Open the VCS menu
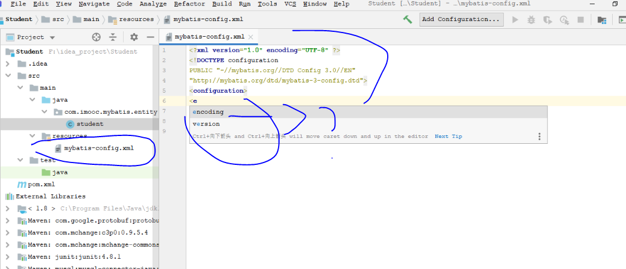Viewport: 626px width, 269px height. tap(290, 4)
